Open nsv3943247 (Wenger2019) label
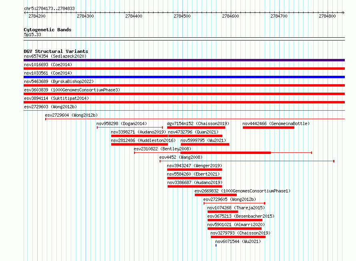Viewport: 356px width, 261px height. click(194, 166)
